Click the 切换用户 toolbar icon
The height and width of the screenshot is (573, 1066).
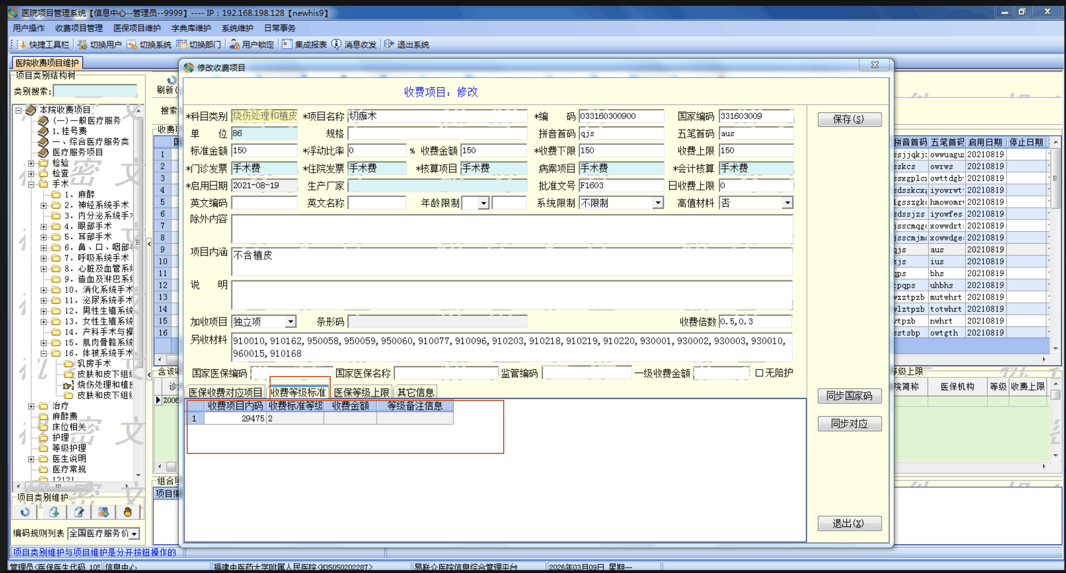click(83, 45)
